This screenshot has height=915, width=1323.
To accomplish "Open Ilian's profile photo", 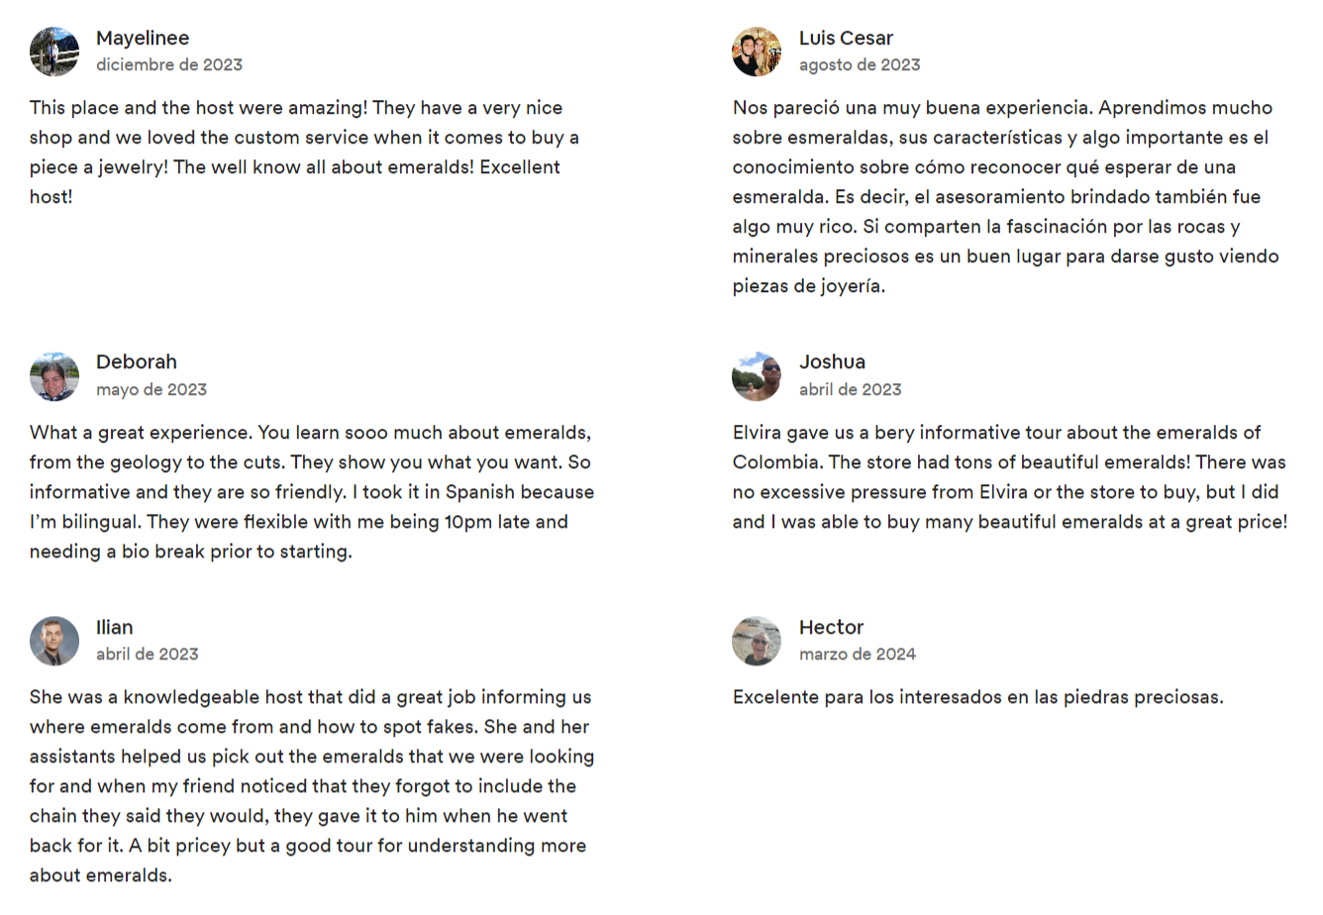I will click(x=54, y=641).
